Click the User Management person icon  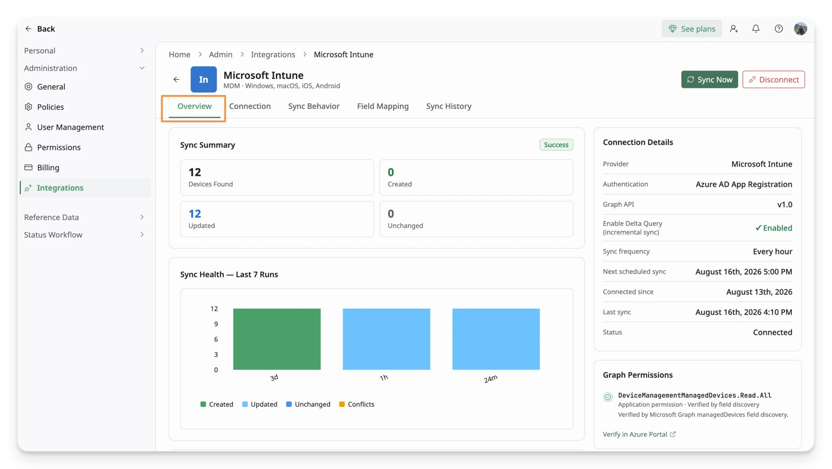pos(29,127)
